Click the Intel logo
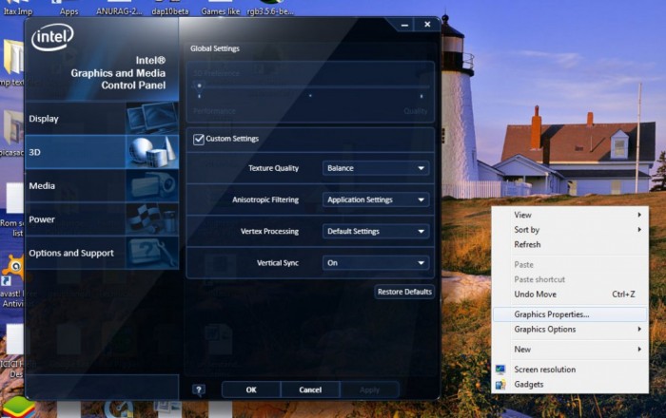Viewport: 666px width, 418px height. coord(52,37)
